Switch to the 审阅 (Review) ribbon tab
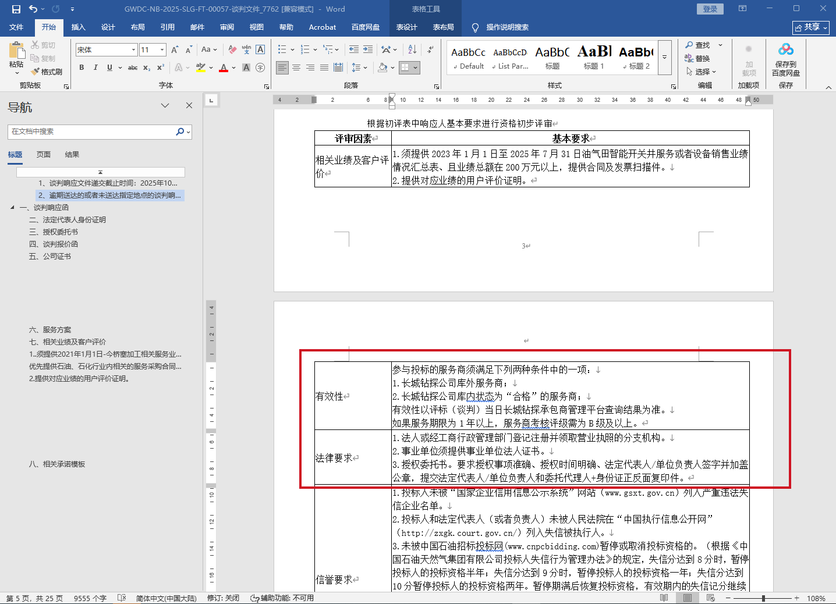The height and width of the screenshot is (604, 836). (x=227, y=27)
